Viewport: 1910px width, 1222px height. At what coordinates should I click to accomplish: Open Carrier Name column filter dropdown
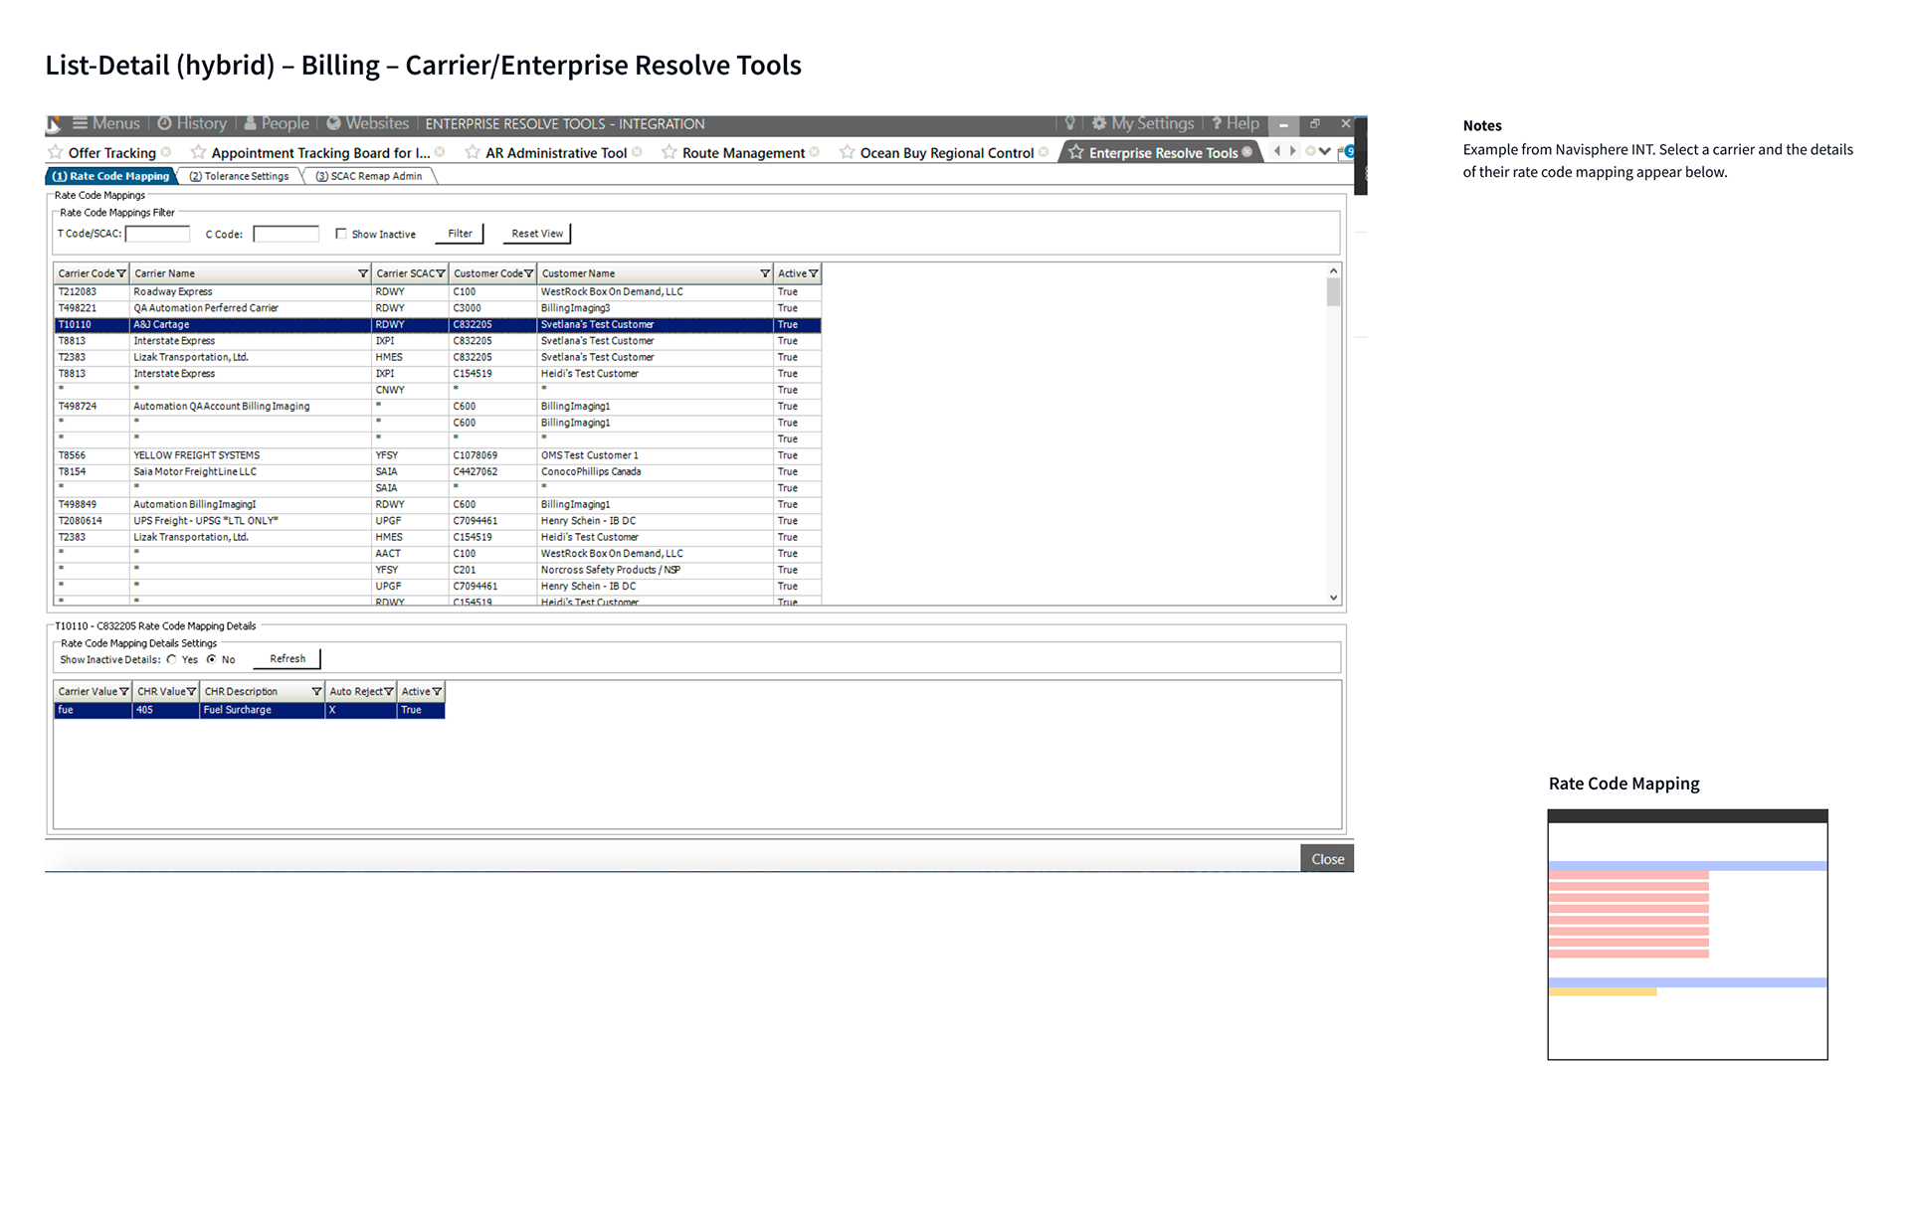coord(363,273)
